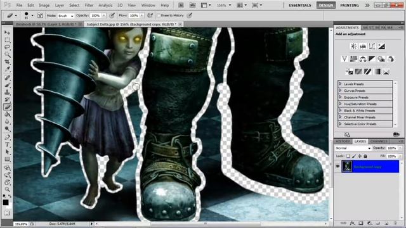Viewport: 406px width, 228px height.
Task: Select the Rectangular Marquee tool
Action: 7,40
